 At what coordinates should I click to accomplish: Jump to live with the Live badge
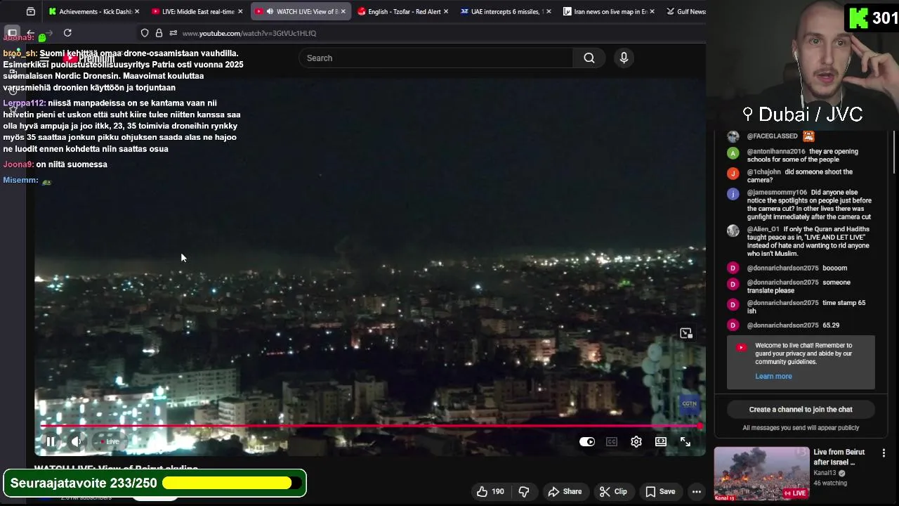click(109, 442)
